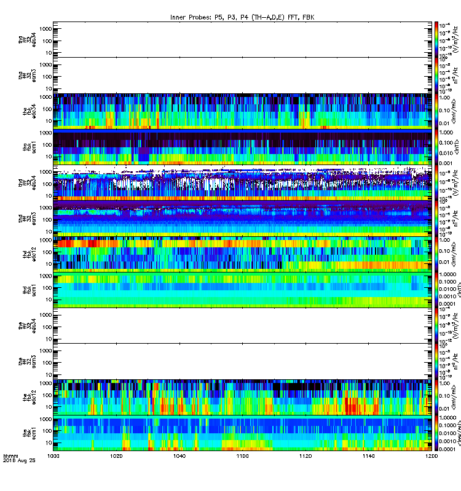Click the 10 y-axis tick of thd fbk edc12

point(49,264)
